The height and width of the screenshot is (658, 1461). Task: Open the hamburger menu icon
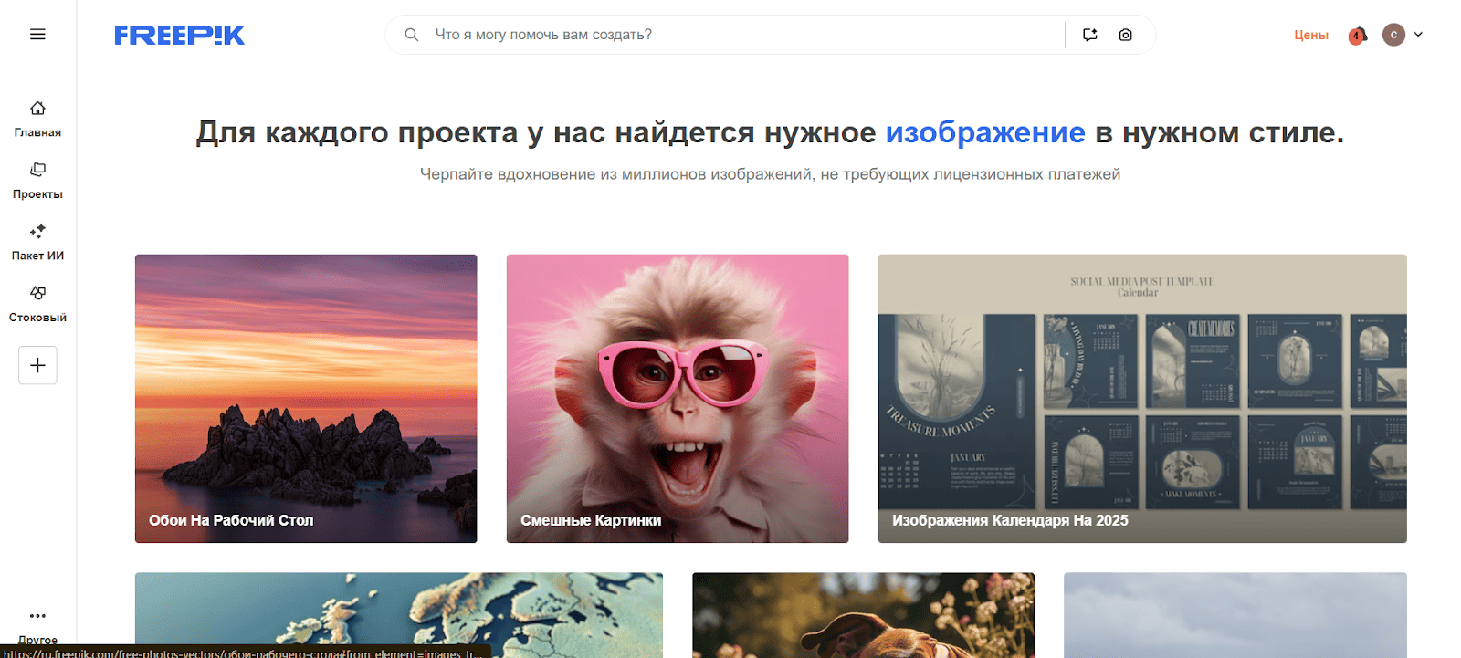coord(37,35)
